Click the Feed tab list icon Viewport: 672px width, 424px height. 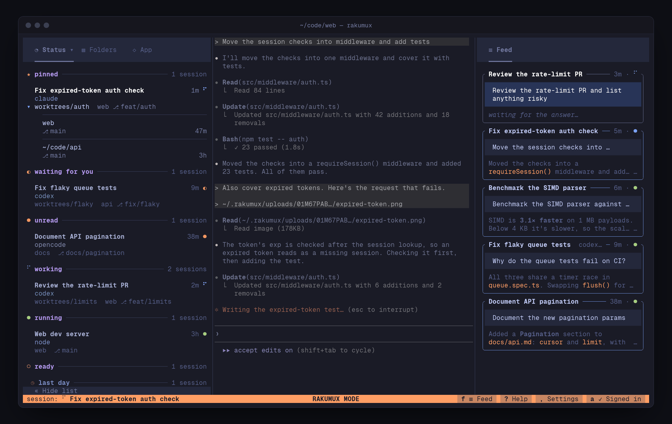point(490,50)
